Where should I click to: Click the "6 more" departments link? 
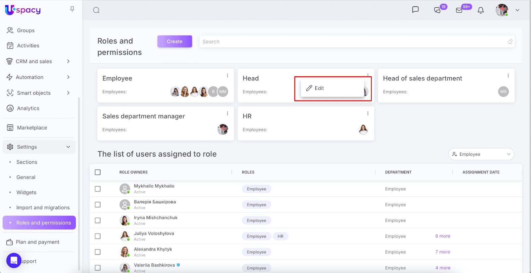click(443, 236)
